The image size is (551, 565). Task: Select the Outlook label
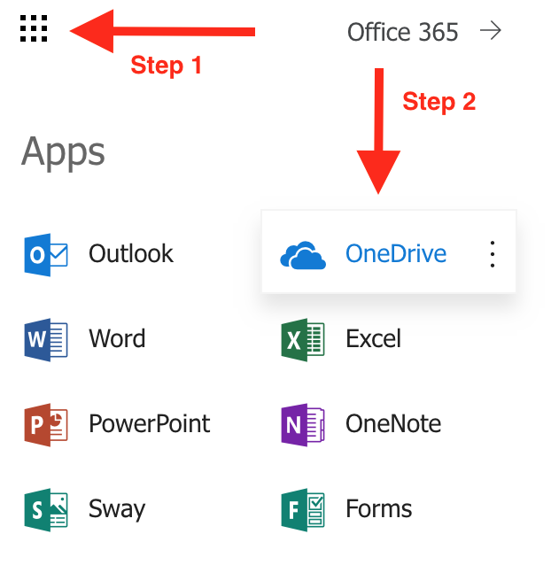tap(131, 253)
